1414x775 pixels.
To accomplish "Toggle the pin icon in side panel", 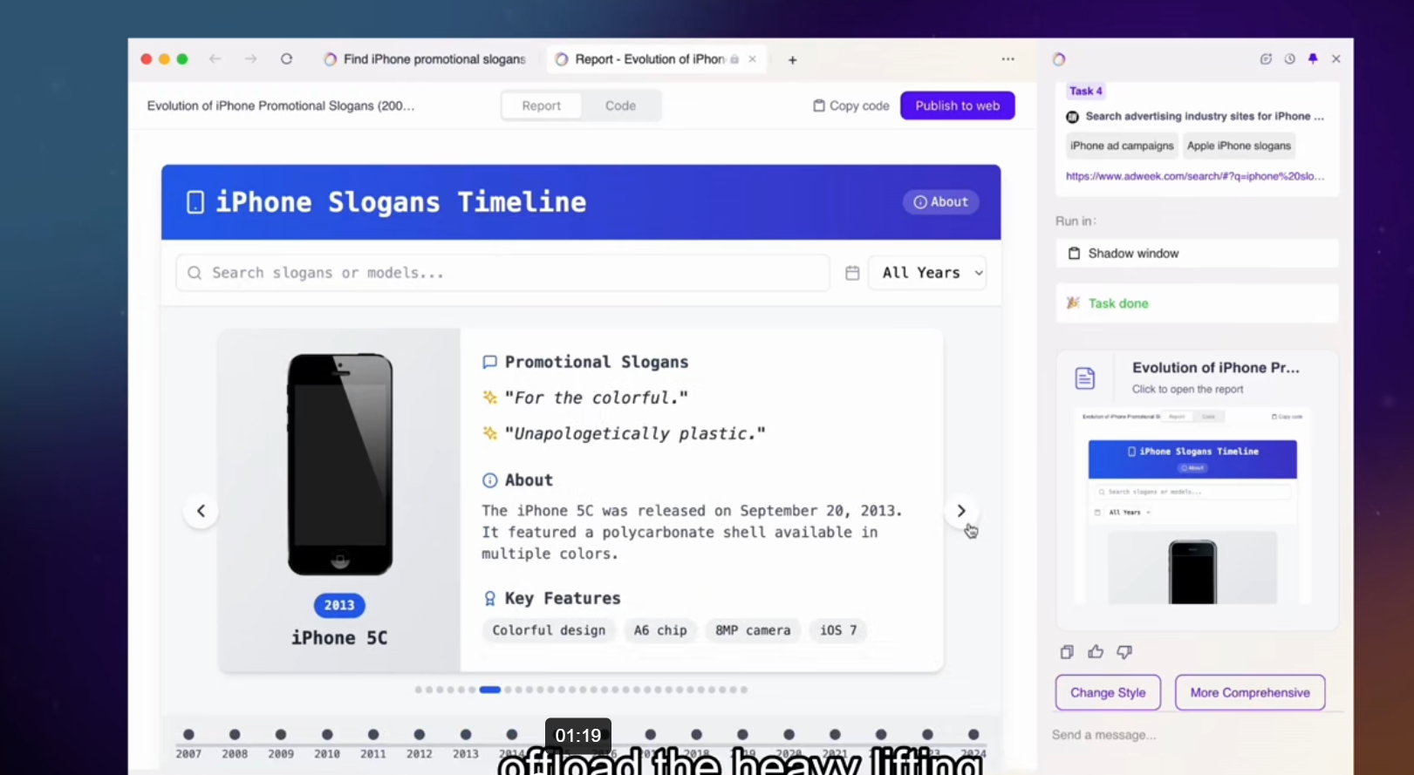I will (x=1313, y=59).
